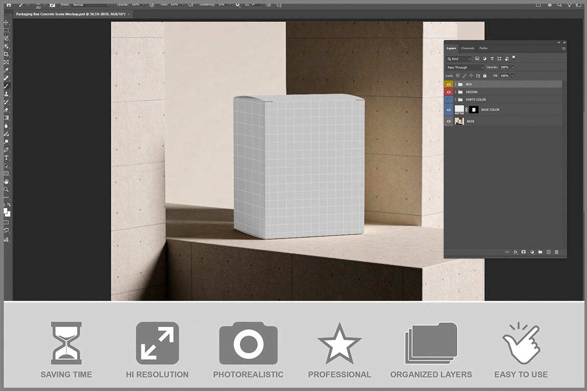Image resolution: width=587 pixels, height=391 pixels.
Task: Select the Healing Brush tool
Action: (x=6, y=78)
